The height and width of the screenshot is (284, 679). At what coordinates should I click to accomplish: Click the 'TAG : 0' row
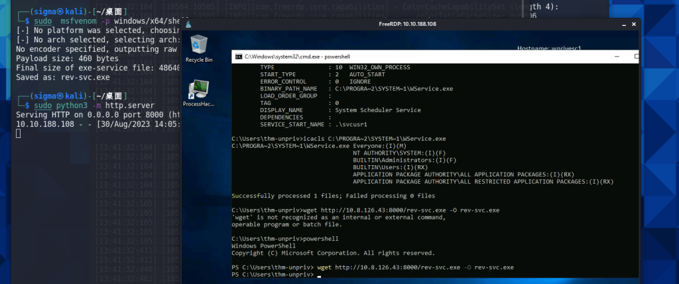pyautogui.click(x=299, y=103)
